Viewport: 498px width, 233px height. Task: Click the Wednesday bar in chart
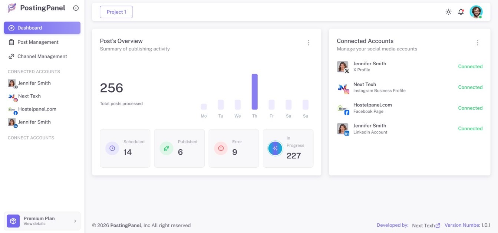[238, 105]
